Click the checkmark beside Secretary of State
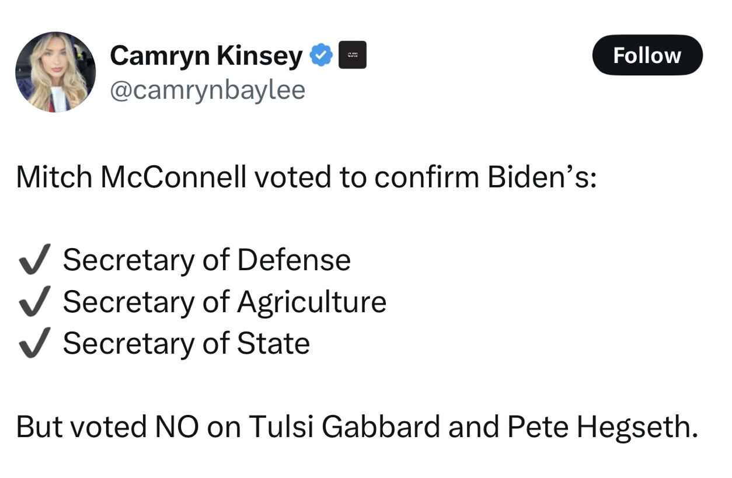This screenshot has height=478, width=732. coord(34,343)
